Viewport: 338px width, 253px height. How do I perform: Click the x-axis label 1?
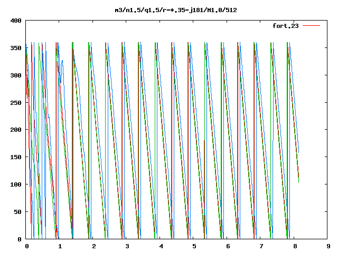pyautogui.click(x=60, y=246)
